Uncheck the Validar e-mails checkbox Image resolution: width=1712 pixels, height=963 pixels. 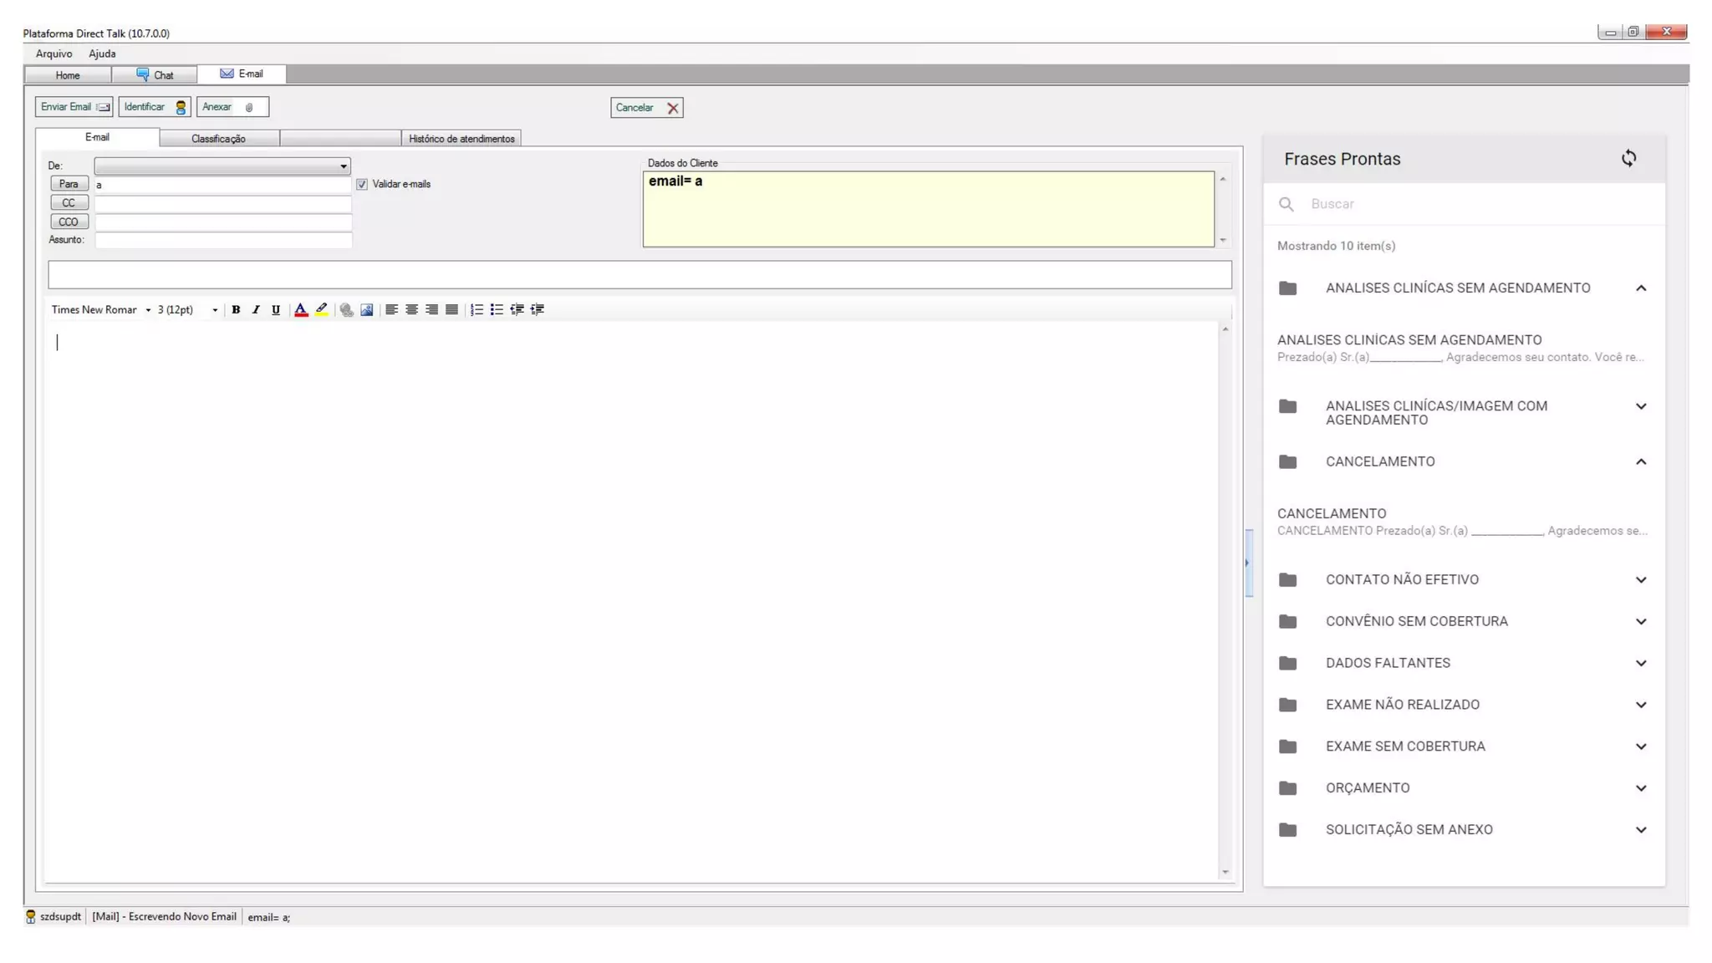[362, 184]
